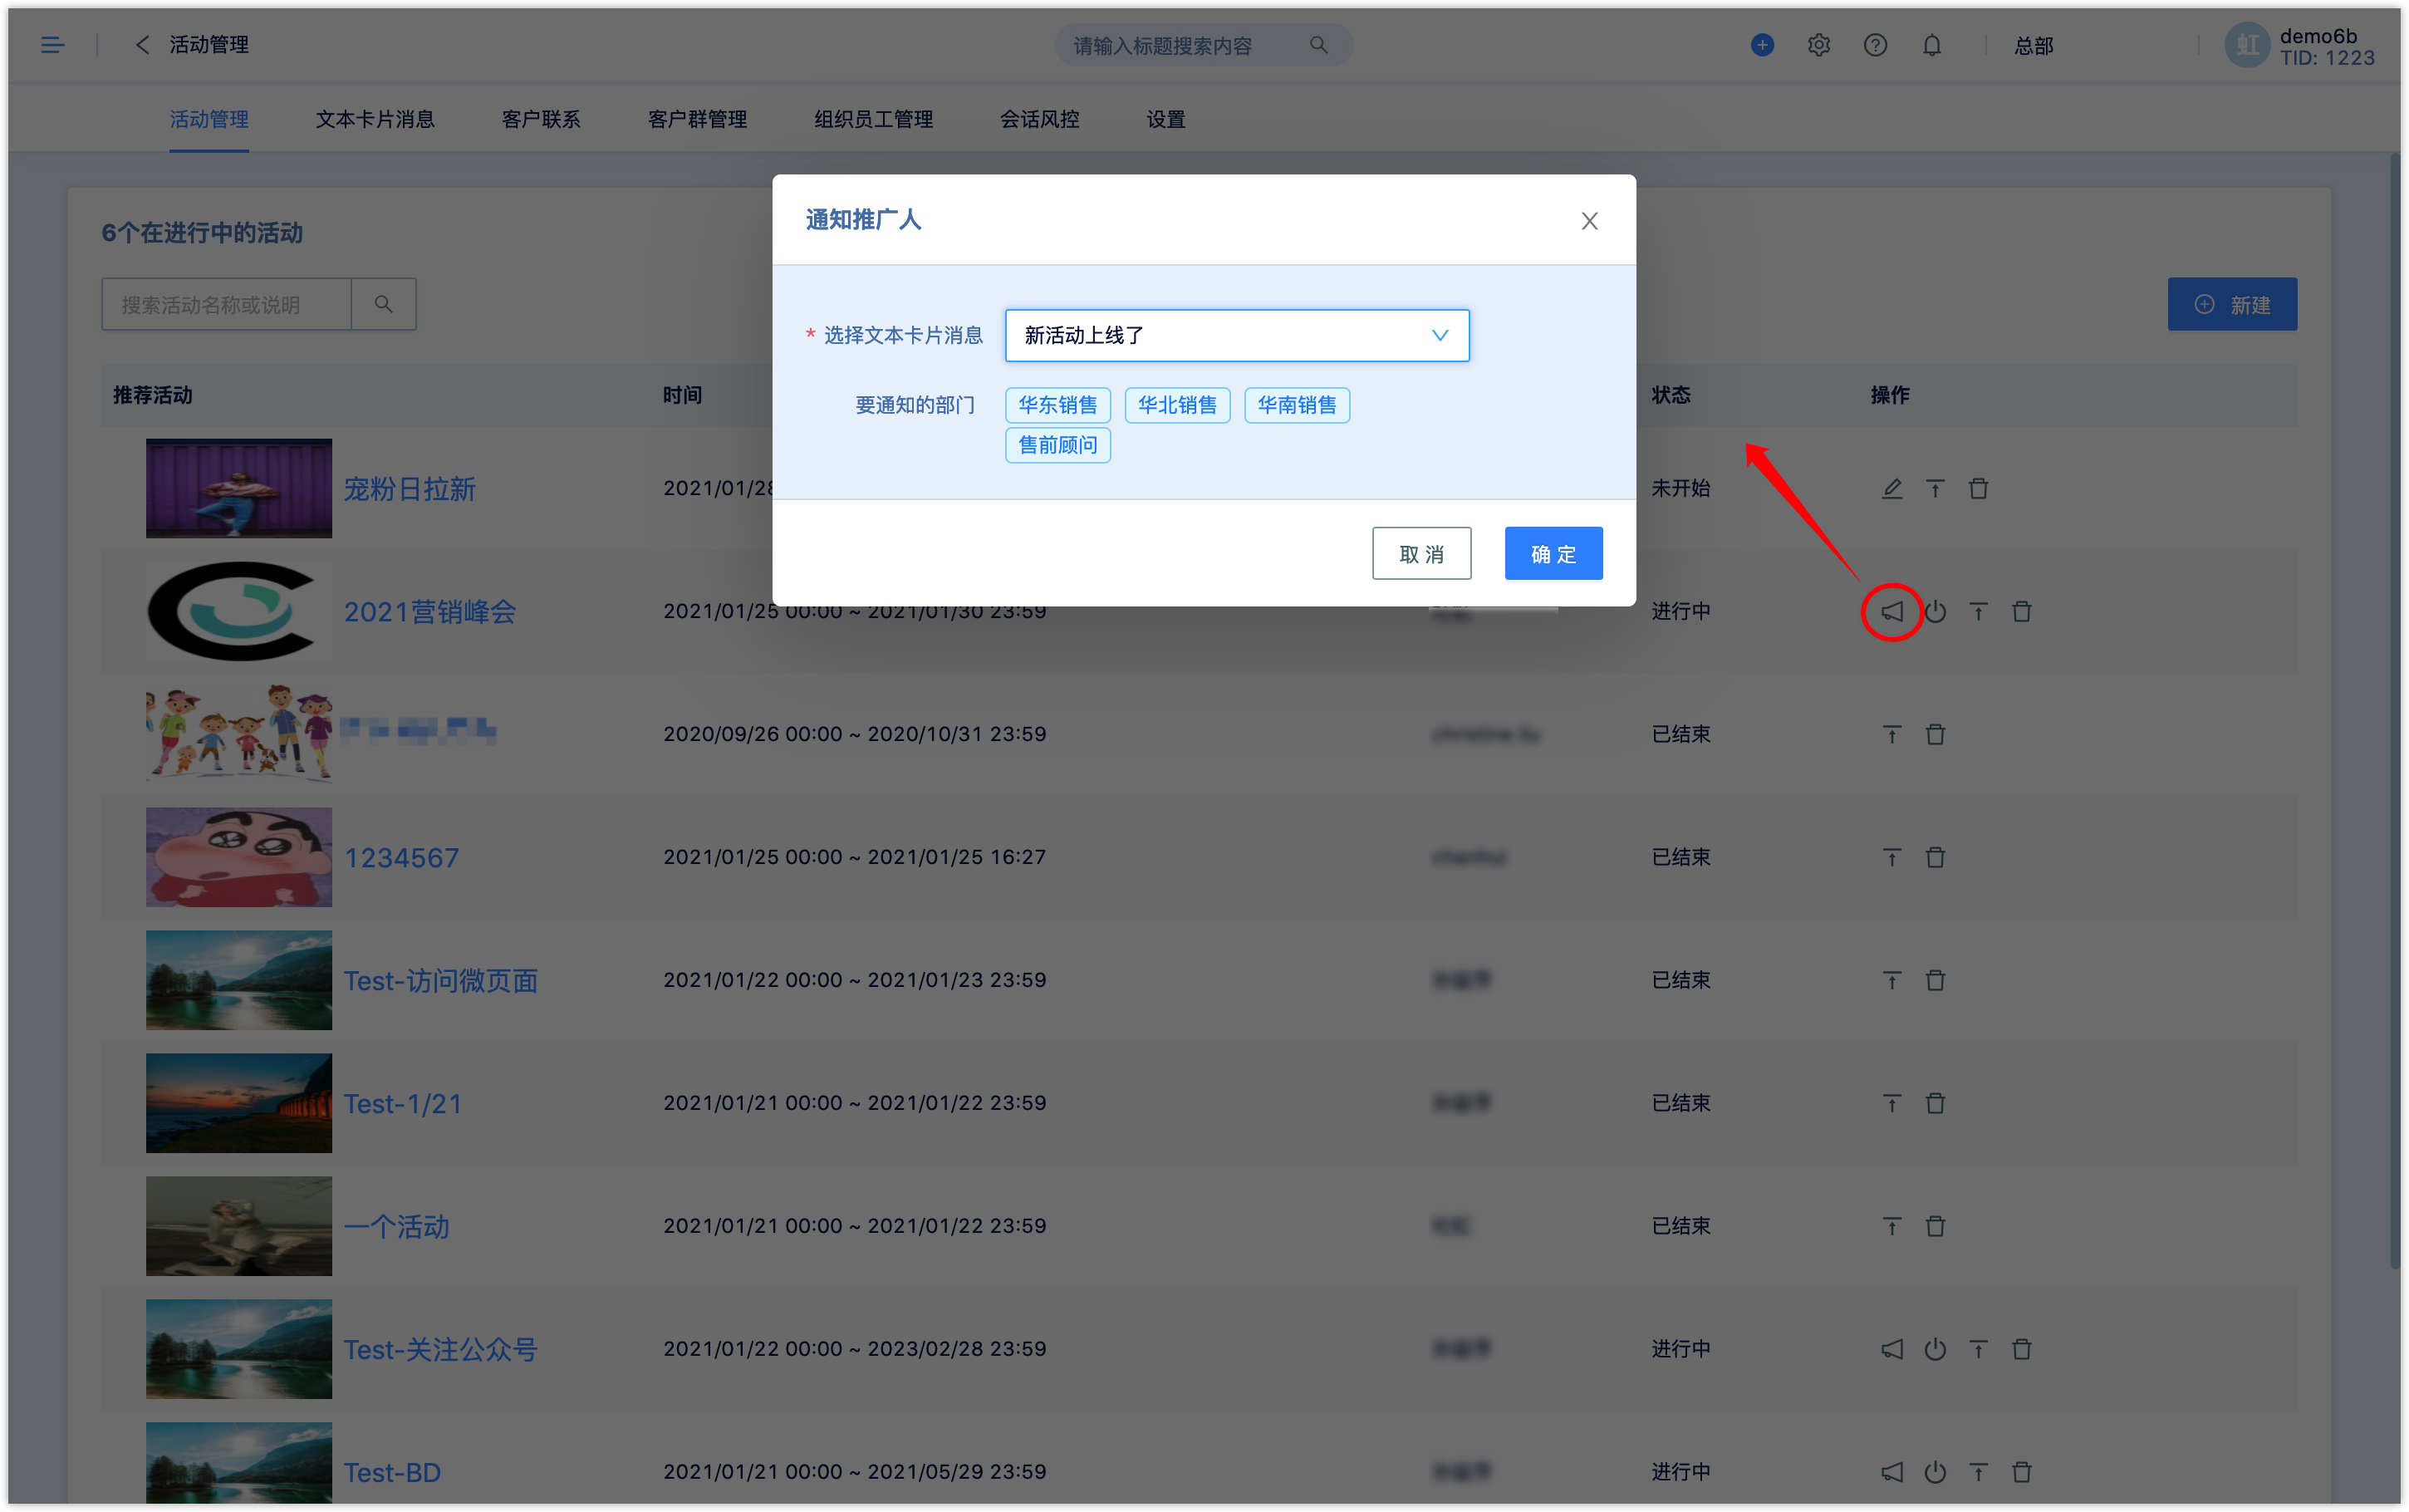This screenshot has height=1512, width=2409.
Task: Confirm with the 确定 button
Action: coord(1553,553)
